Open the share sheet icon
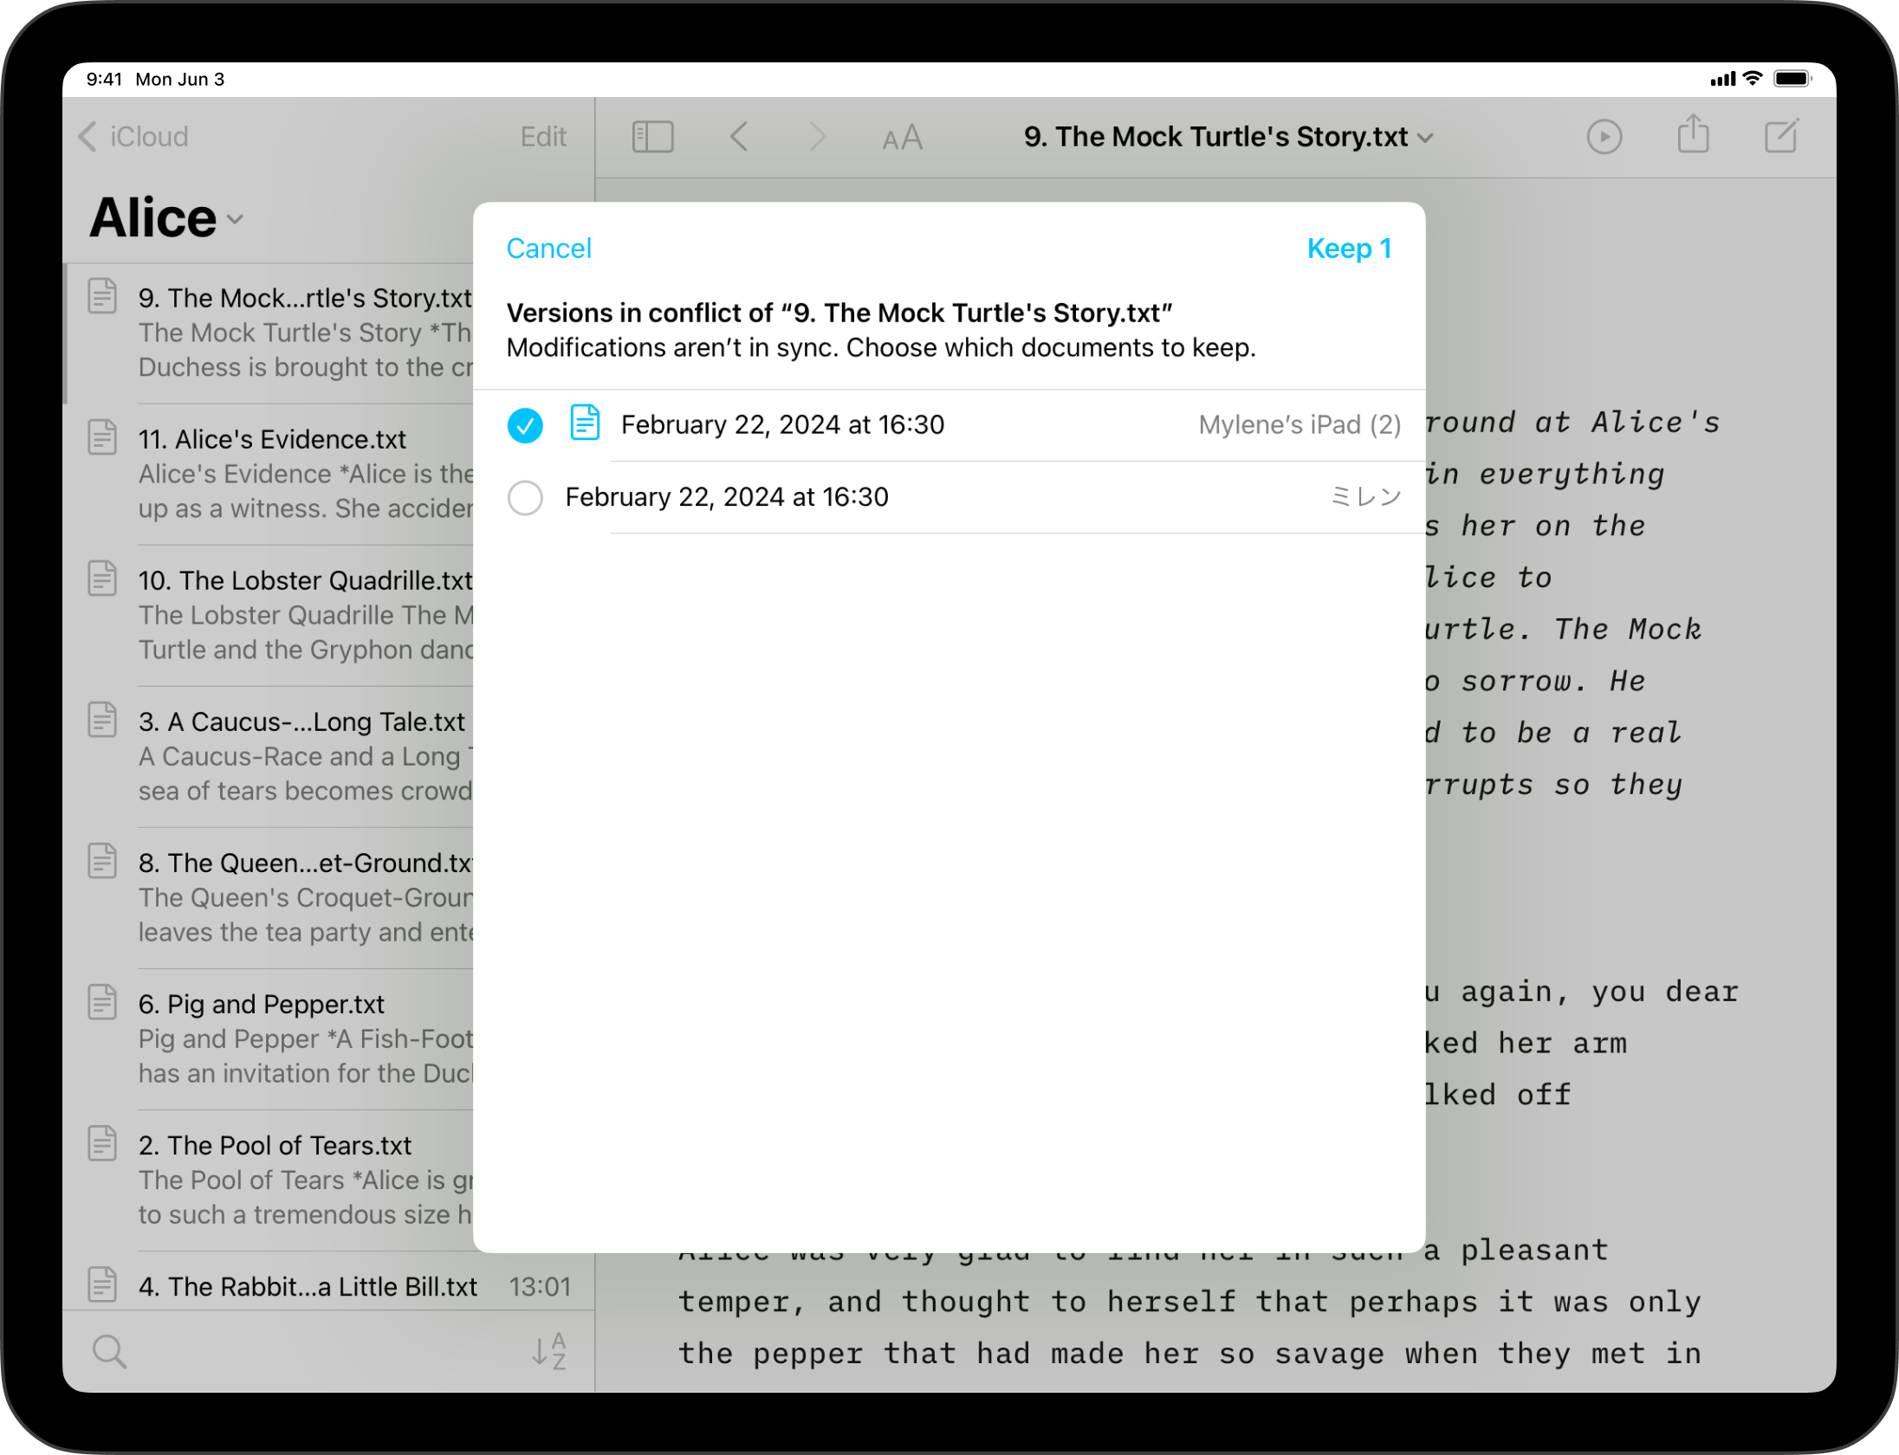This screenshot has width=1899, height=1455. [x=1692, y=136]
